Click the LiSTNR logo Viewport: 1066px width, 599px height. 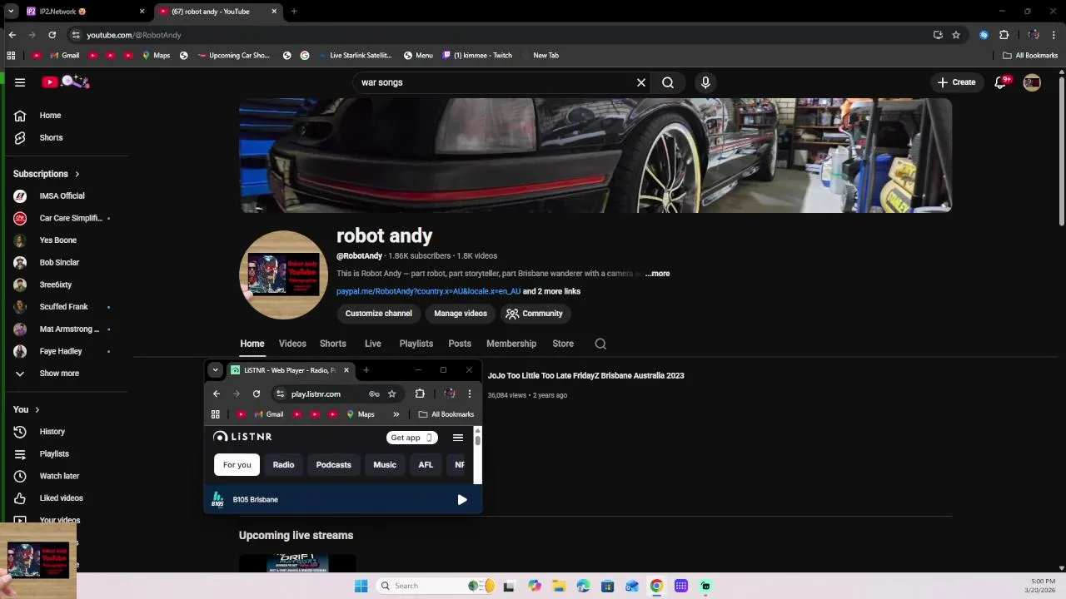pyautogui.click(x=242, y=437)
